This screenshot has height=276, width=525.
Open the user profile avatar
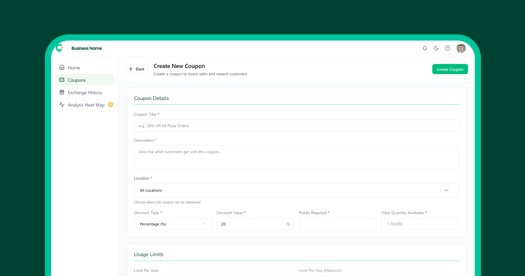pos(461,48)
